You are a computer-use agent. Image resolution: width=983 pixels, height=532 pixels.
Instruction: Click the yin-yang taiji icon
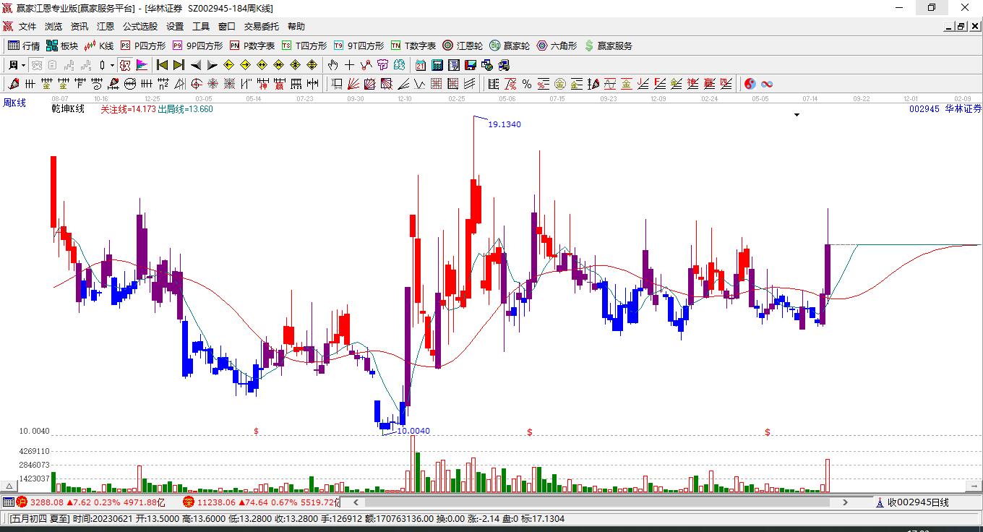click(750, 84)
